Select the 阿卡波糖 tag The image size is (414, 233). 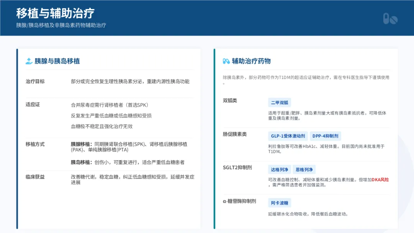pyautogui.click(x=279, y=203)
